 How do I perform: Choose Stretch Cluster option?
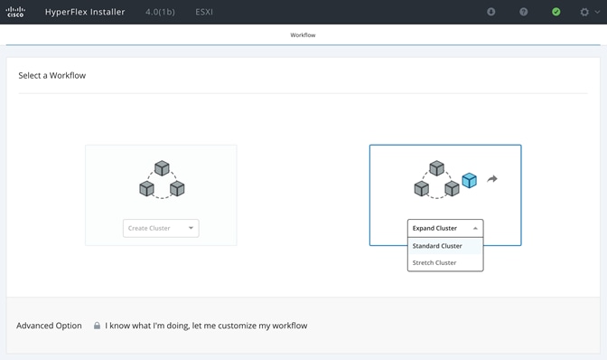(x=445, y=262)
